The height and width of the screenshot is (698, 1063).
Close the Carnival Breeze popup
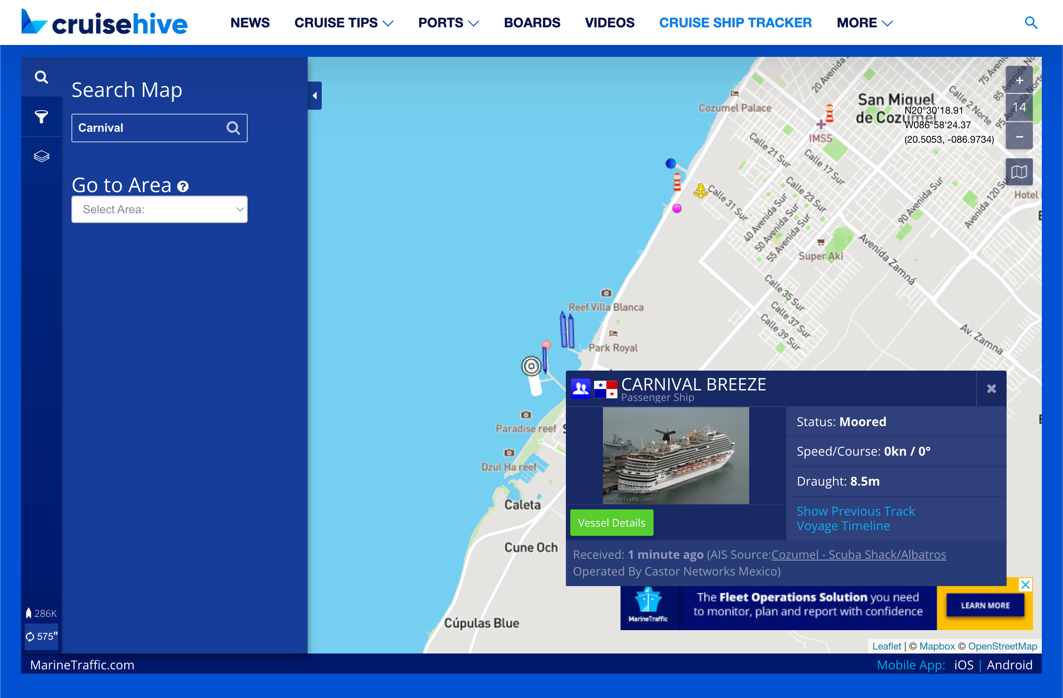click(991, 389)
